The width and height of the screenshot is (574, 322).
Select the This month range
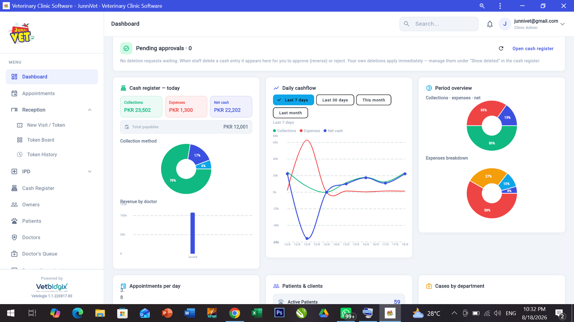(373, 100)
